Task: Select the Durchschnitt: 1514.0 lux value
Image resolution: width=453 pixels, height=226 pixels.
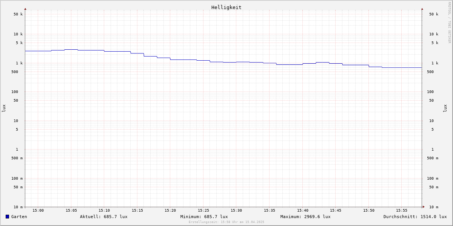Action: tap(415, 217)
